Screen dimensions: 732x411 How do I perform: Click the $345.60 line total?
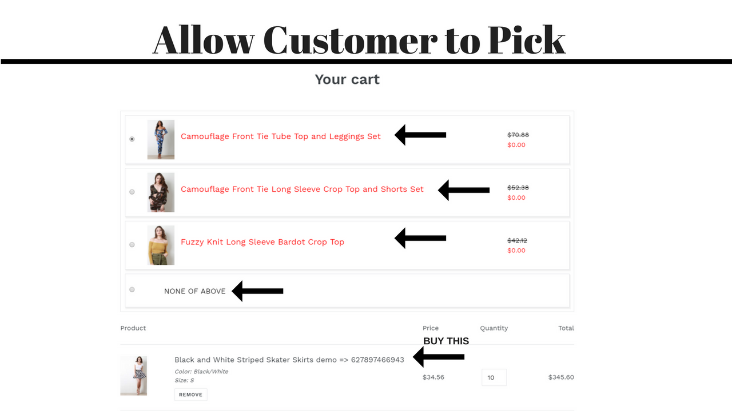click(561, 377)
